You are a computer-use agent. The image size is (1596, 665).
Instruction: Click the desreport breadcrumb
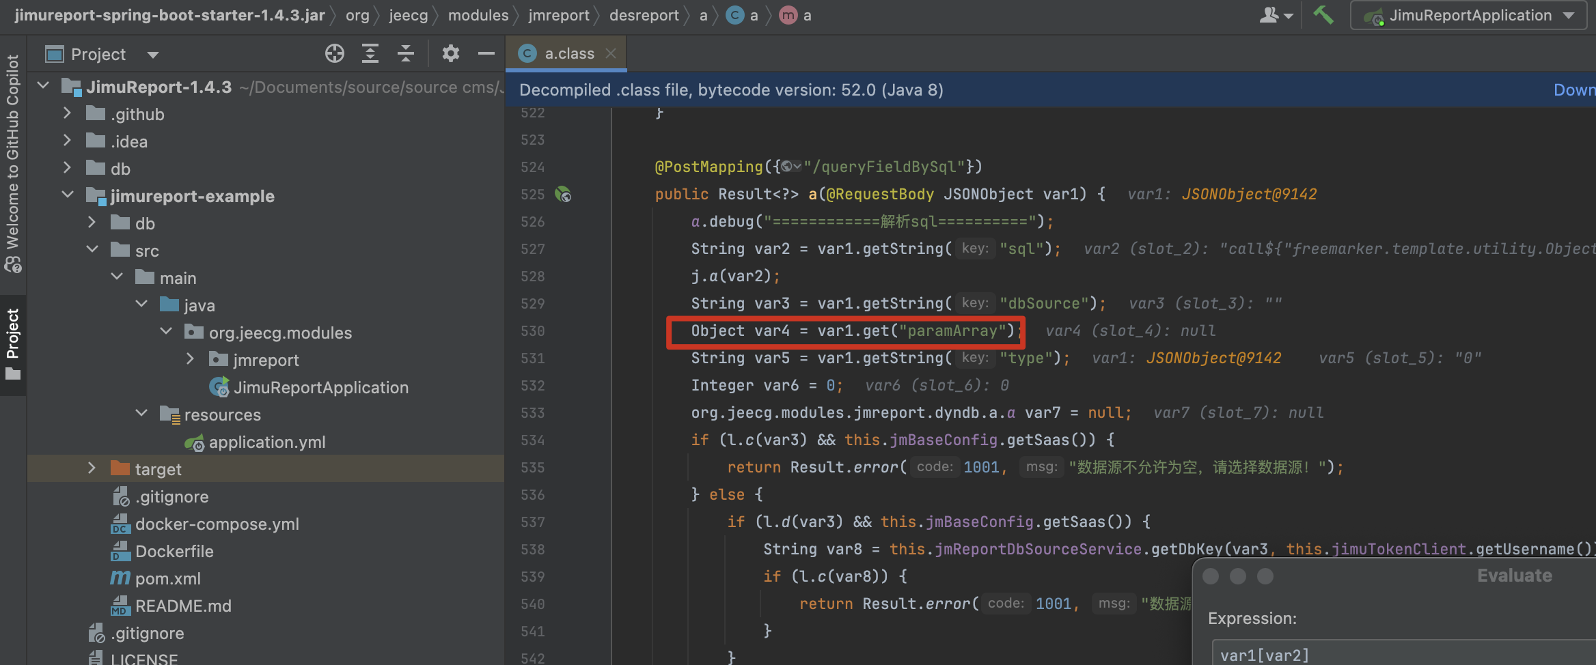(644, 15)
